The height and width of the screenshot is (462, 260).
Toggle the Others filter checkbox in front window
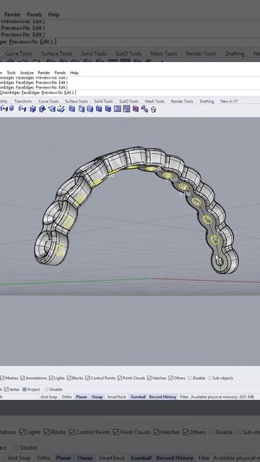tap(170, 378)
